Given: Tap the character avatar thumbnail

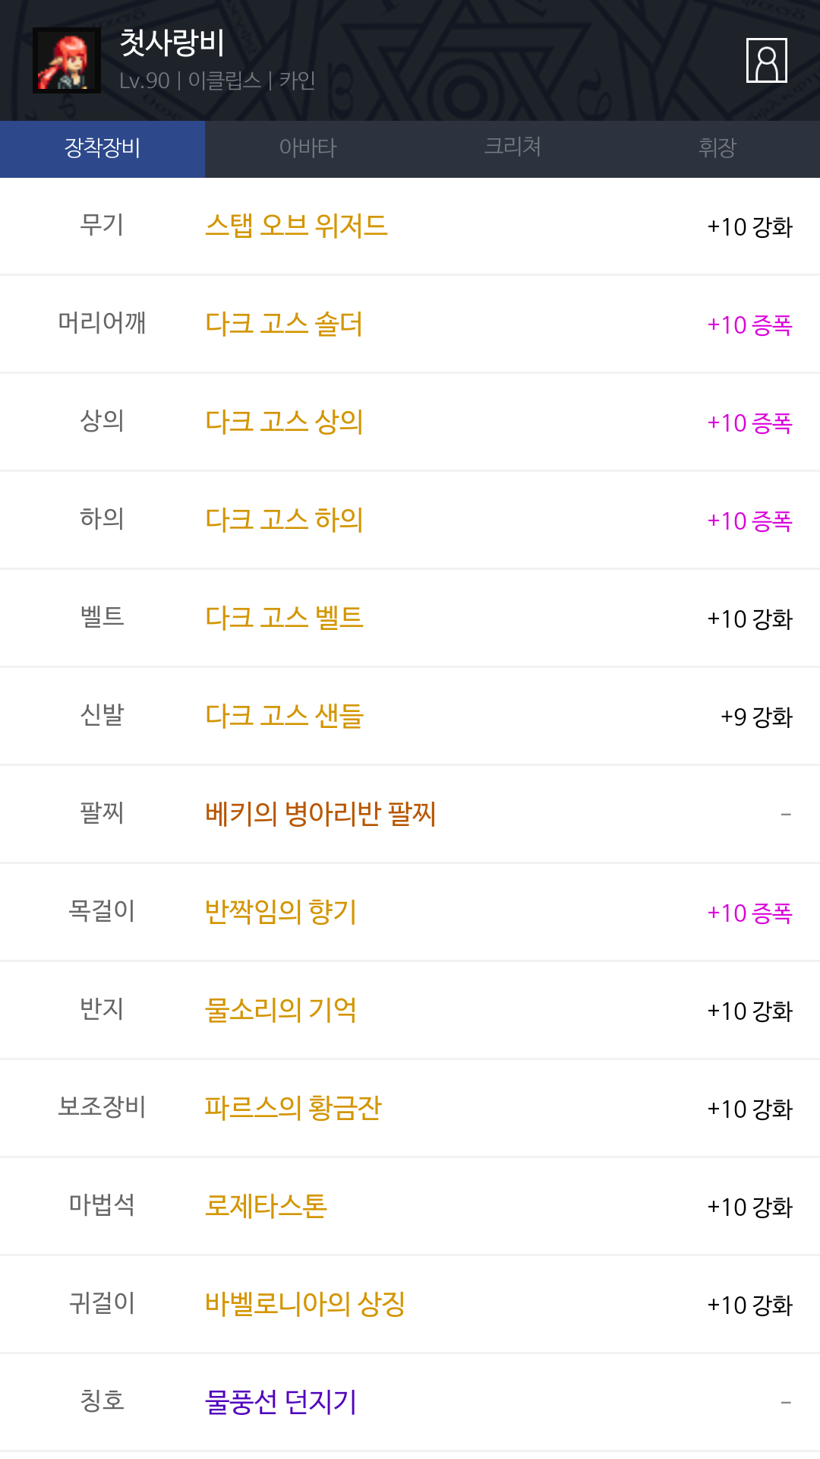Looking at the screenshot, I should [67, 61].
